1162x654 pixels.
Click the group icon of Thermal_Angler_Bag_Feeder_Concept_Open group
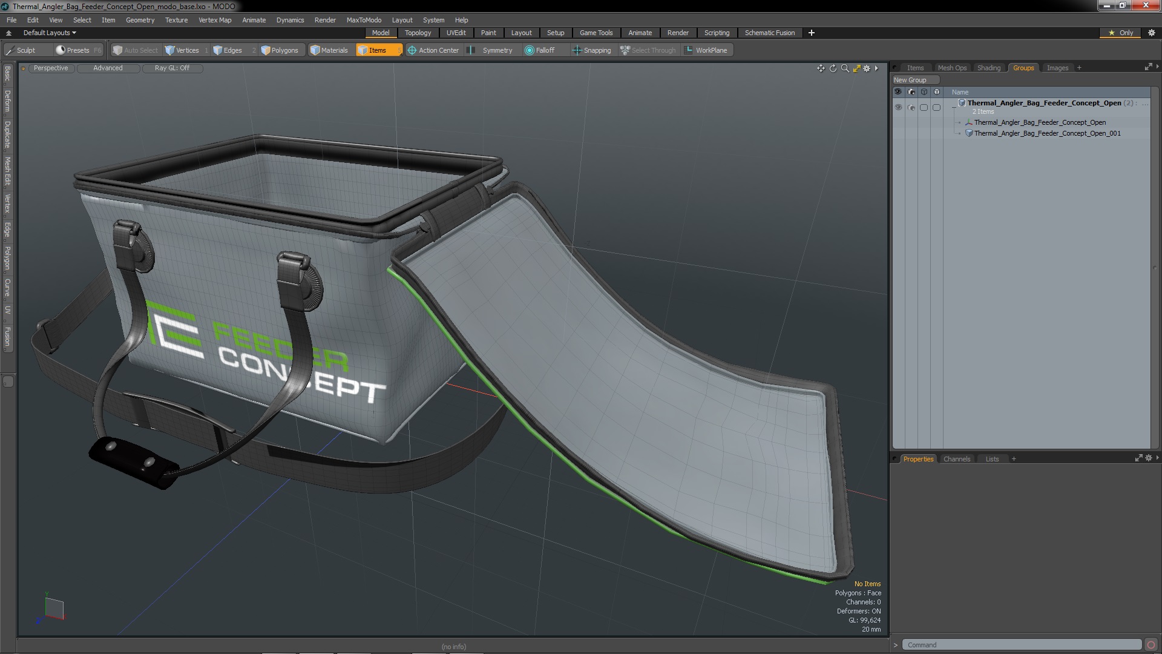(x=962, y=103)
